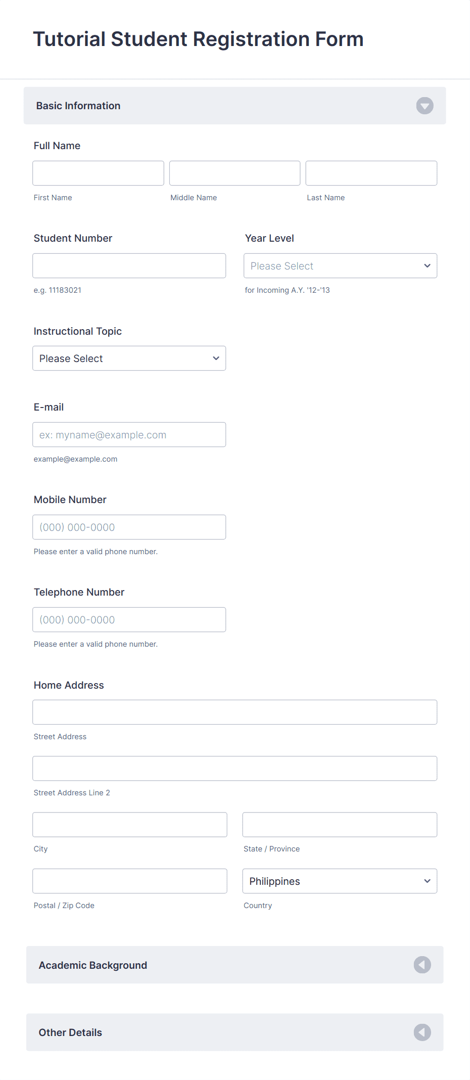The width and height of the screenshot is (470, 1080).
Task: Select the Last Name input box
Action: (x=371, y=173)
